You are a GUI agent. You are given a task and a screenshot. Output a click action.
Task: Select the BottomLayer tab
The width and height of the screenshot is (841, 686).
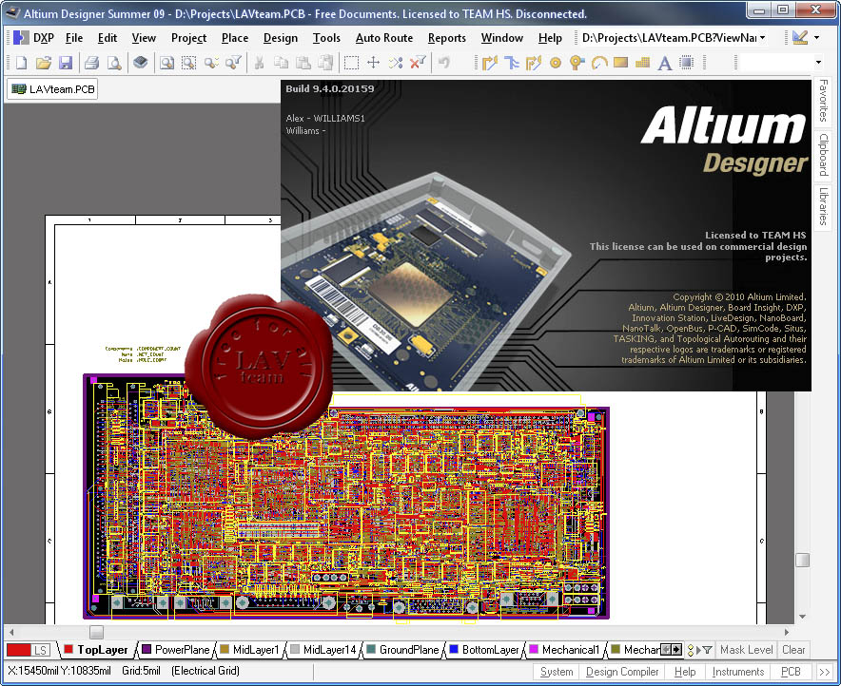coord(484,650)
